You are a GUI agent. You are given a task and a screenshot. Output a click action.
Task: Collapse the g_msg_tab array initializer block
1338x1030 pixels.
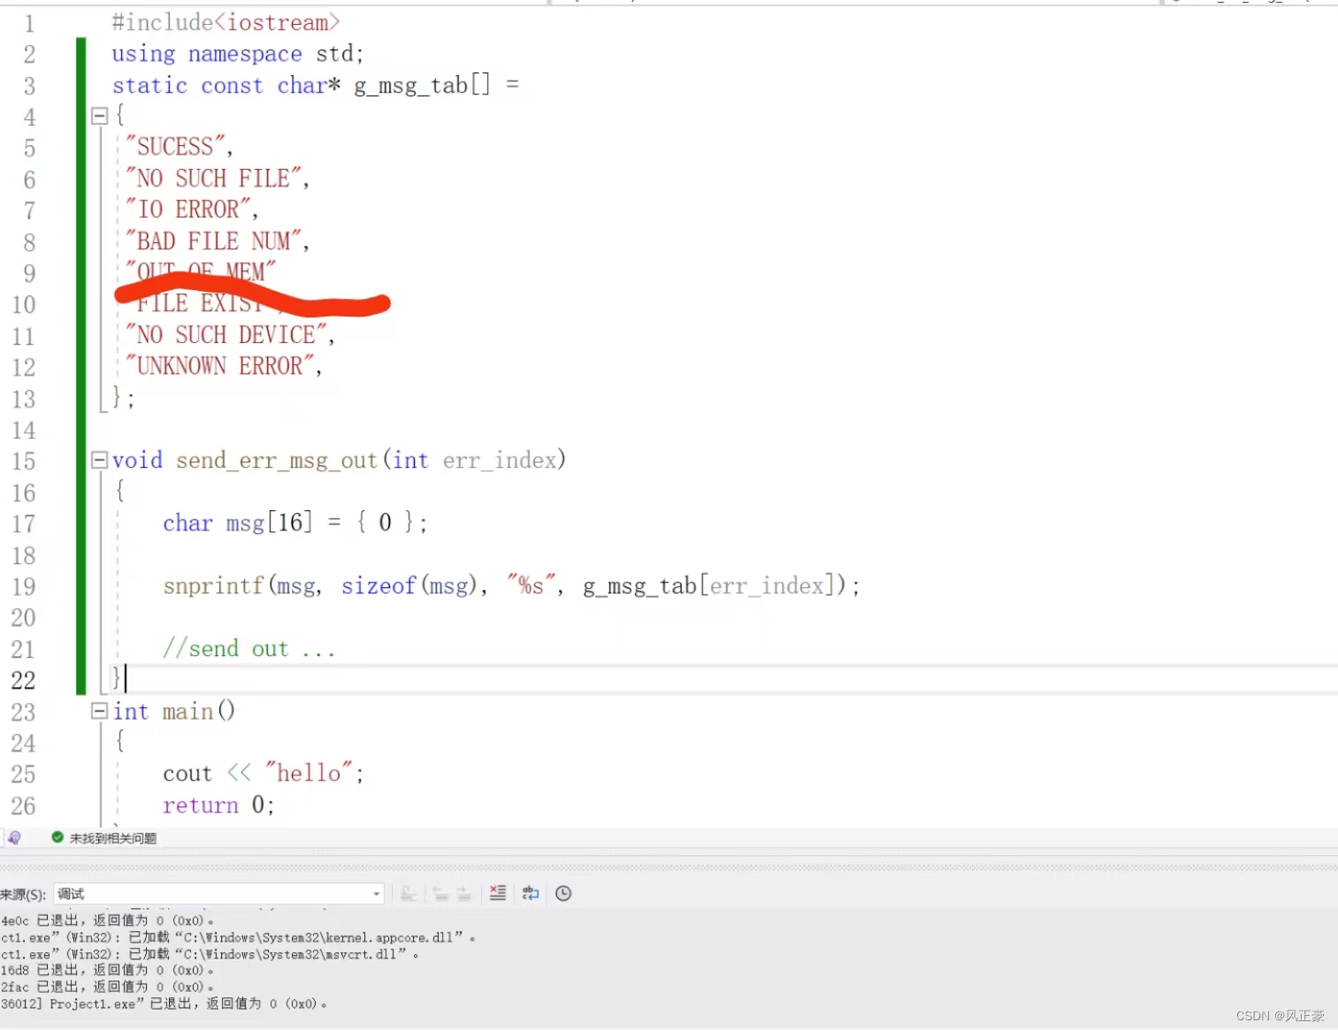(99, 116)
